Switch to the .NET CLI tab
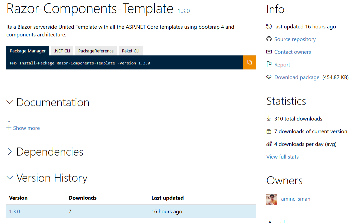The image size is (360, 223). pos(62,51)
